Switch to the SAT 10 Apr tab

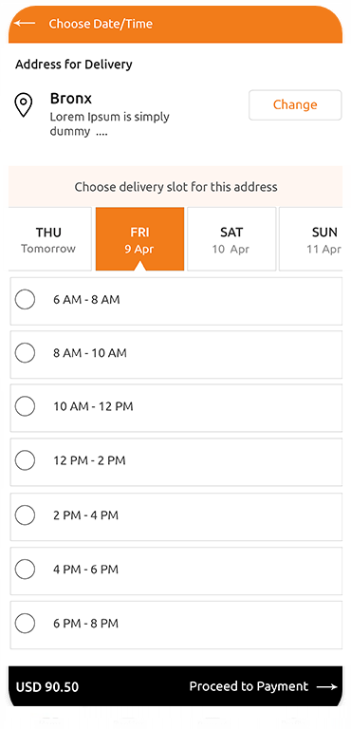click(231, 239)
